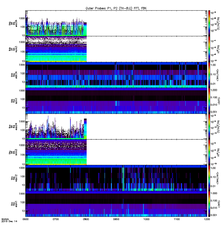Click the color bar beside thb fbk edc34 panel
This screenshot has height=236, width=221.
(x=209, y=75)
